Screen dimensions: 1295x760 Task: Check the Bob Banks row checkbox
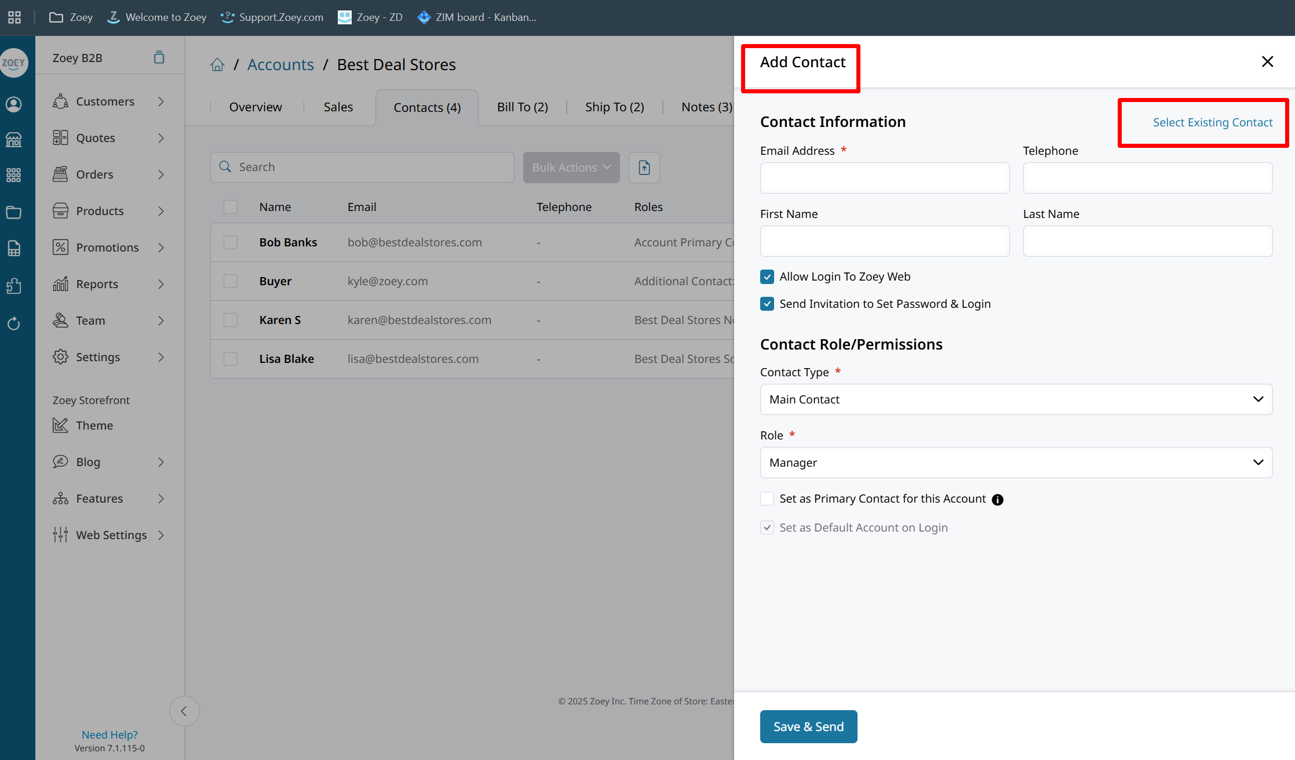[x=231, y=242]
